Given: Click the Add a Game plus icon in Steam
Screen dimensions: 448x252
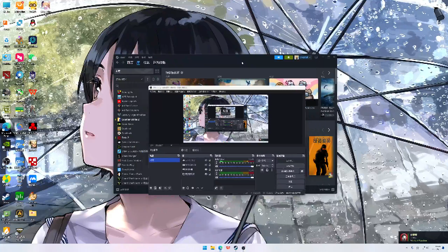Looking at the screenshot, I should (118, 189).
